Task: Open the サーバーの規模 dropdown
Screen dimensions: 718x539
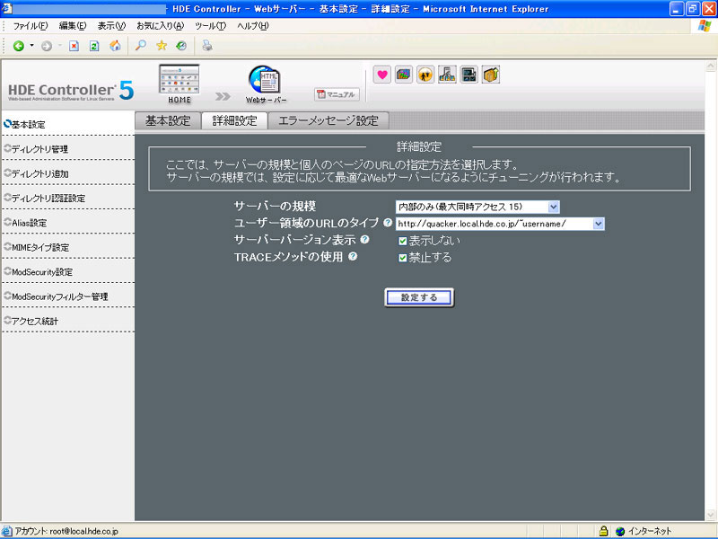Action: [x=477, y=207]
